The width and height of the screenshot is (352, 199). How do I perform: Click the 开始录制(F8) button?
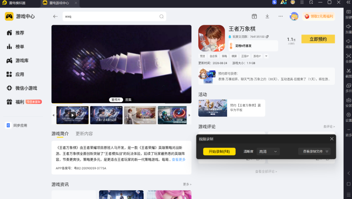pos(219,151)
